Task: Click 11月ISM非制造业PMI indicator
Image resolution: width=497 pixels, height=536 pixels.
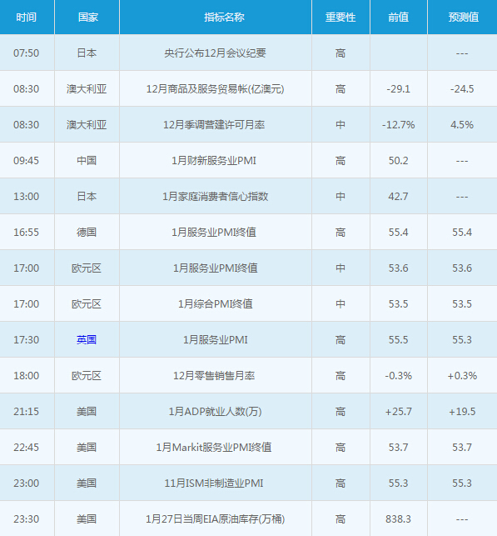Action: click(214, 483)
